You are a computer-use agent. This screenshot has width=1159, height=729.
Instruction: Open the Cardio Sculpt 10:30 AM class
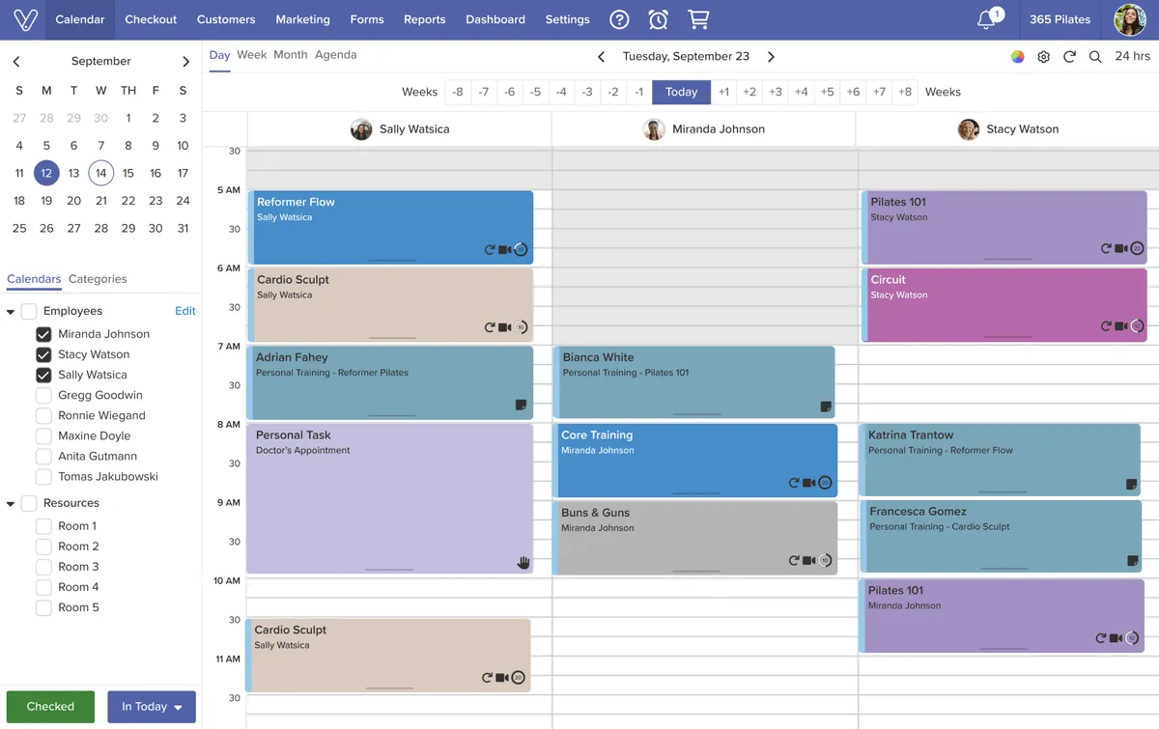coord(388,656)
